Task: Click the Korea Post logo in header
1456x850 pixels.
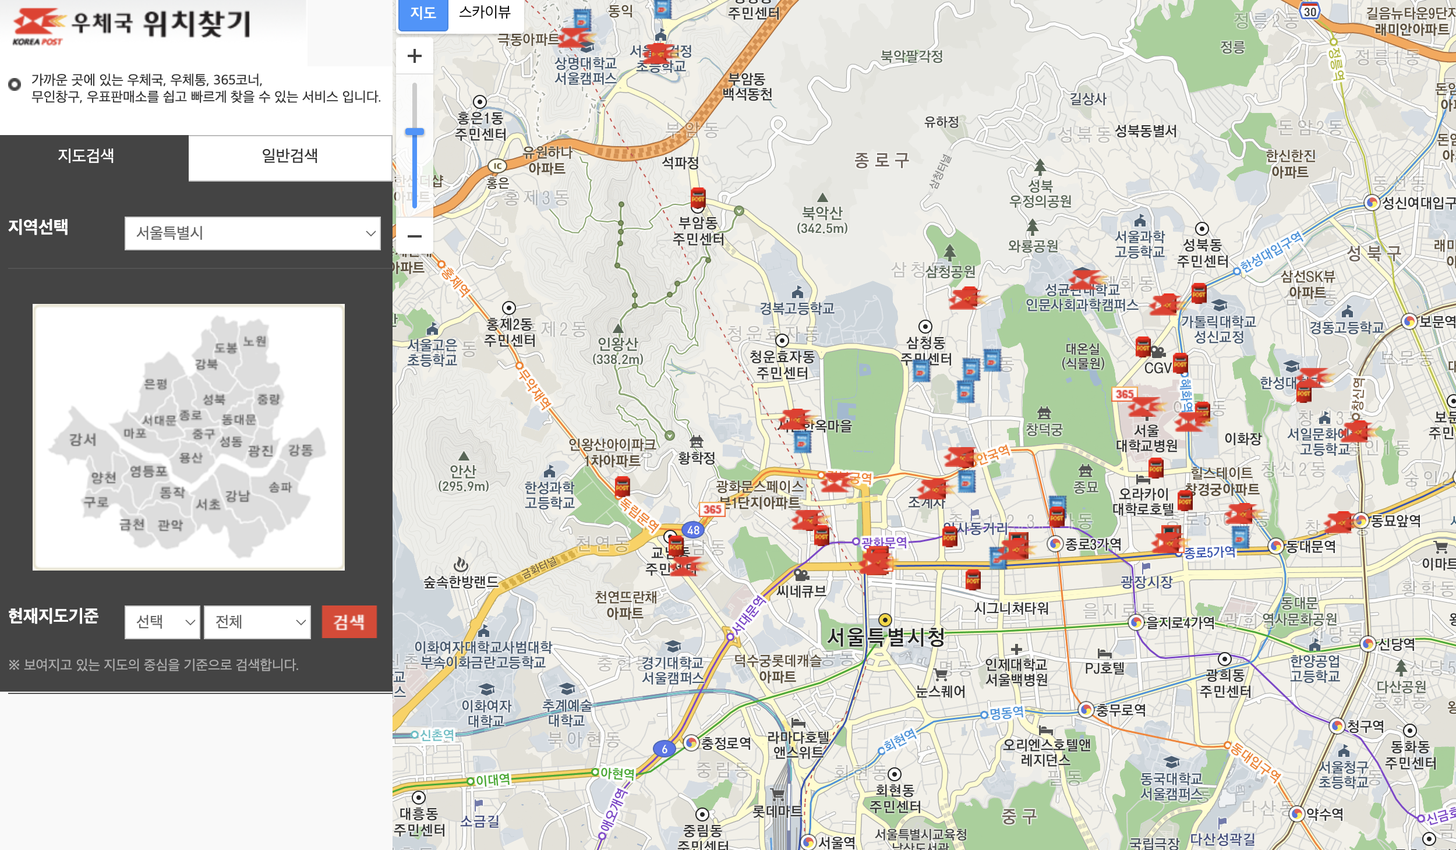Action: [38, 26]
